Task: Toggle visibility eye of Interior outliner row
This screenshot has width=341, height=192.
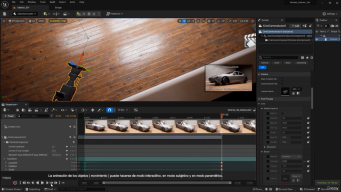Action: point(317,39)
